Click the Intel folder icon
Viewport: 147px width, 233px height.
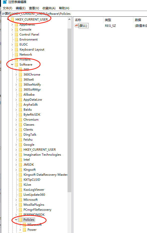[x=20, y=160]
